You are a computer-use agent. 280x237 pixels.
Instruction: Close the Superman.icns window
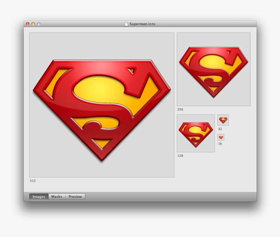[28, 24]
